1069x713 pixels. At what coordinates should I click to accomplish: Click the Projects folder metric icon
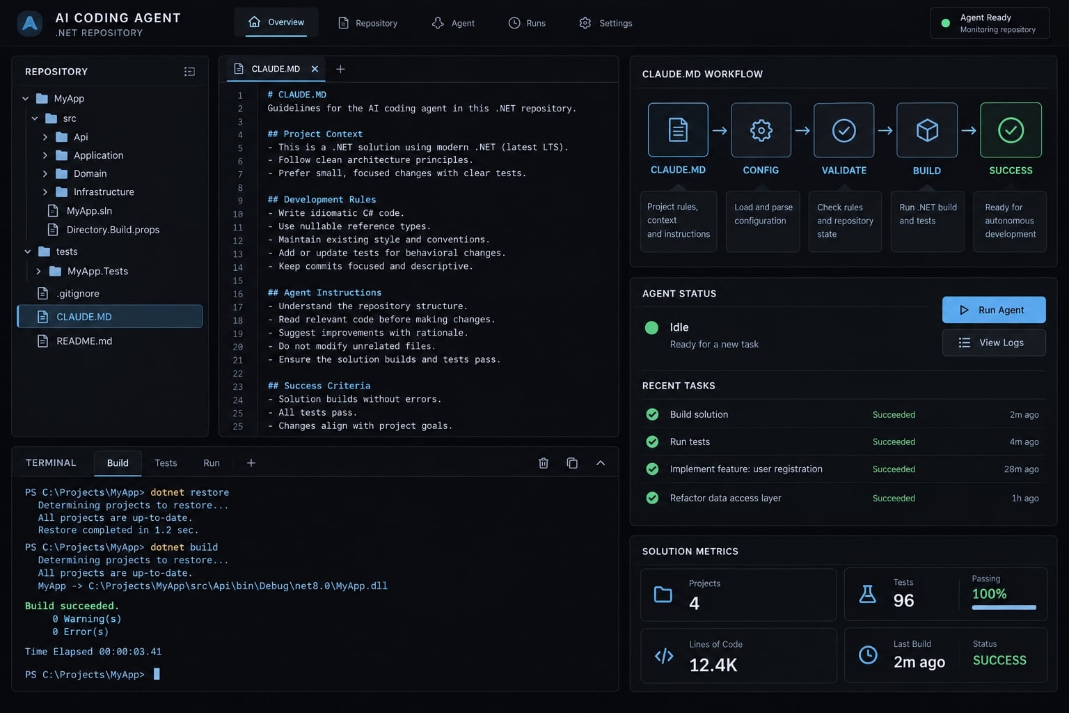coord(663,595)
